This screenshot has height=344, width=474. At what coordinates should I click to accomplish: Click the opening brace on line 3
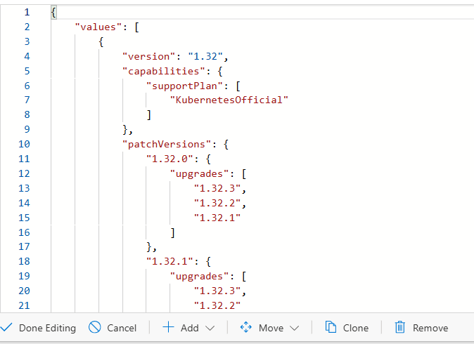(x=101, y=41)
